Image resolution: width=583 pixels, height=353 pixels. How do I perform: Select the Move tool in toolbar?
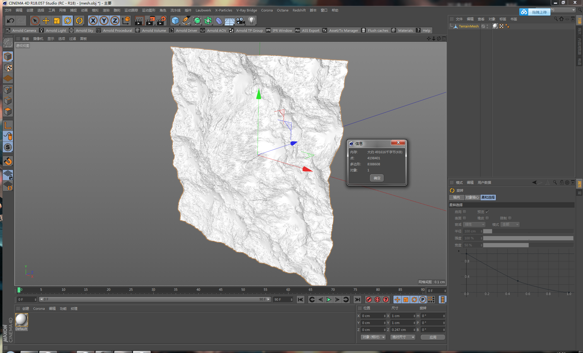point(46,21)
